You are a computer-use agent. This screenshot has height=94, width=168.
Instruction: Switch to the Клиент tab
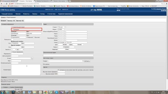coord(3,21)
